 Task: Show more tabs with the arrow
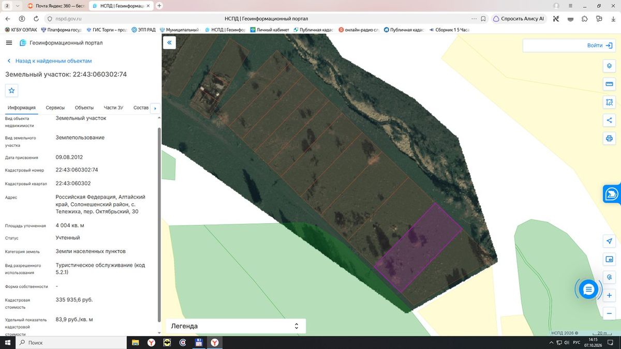[155, 108]
